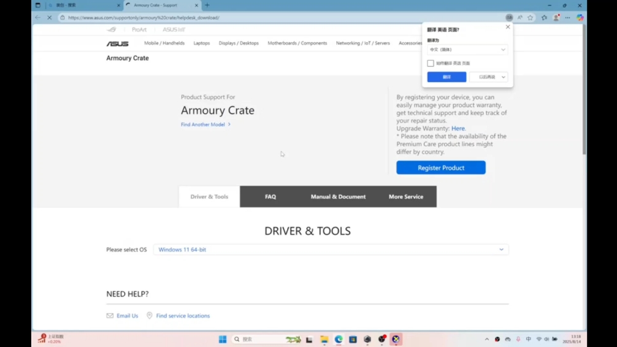Screen dimensions: 617x347
Task: Click the ASUS IoT link in top bar
Action: coord(174,29)
